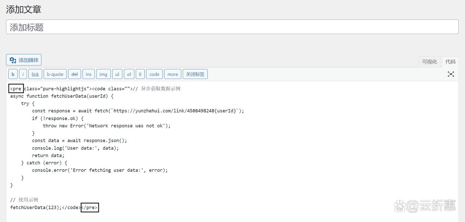Apply italic formatting with the i button
Screen dimensions: 465x222
point(23,74)
